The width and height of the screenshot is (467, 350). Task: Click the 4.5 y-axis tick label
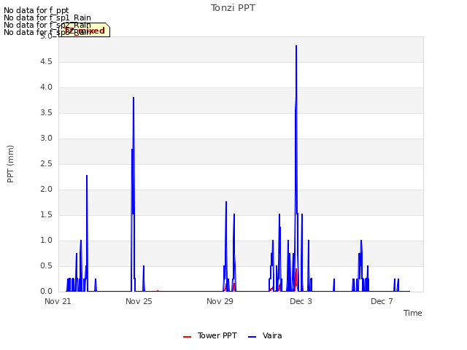click(x=46, y=61)
